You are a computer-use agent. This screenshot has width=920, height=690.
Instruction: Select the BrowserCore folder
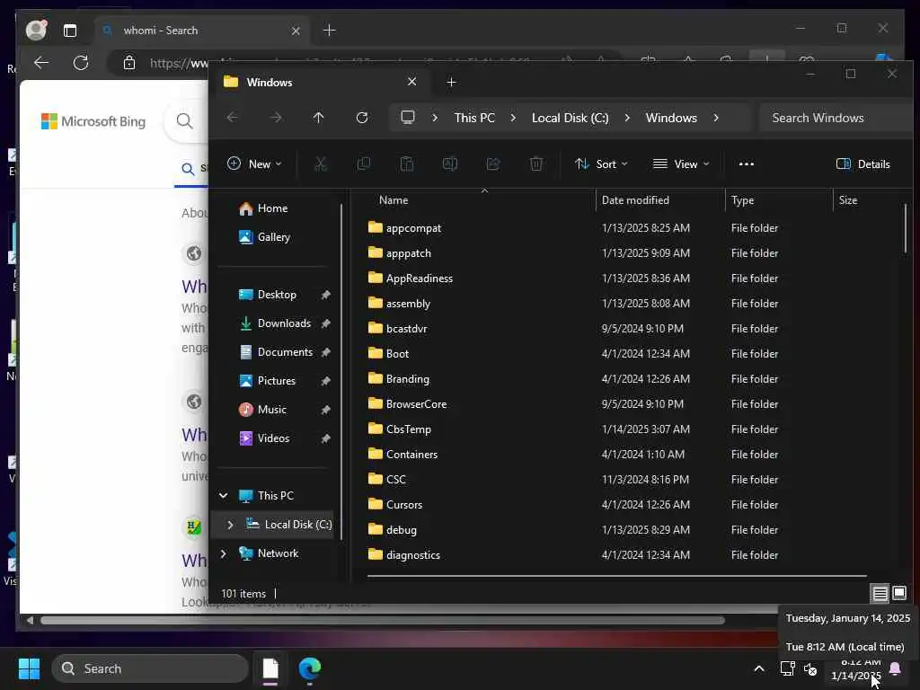click(417, 404)
